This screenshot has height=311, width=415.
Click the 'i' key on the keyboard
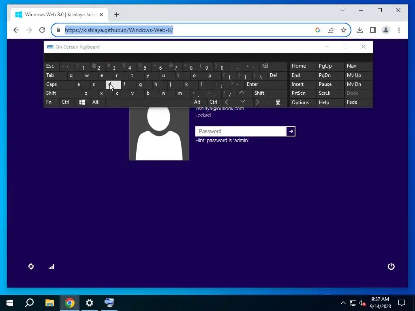pyautogui.click(x=182, y=75)
